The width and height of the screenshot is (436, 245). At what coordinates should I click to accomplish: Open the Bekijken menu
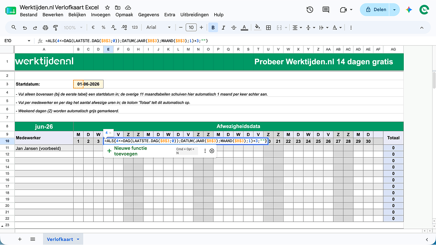(77, 15)
